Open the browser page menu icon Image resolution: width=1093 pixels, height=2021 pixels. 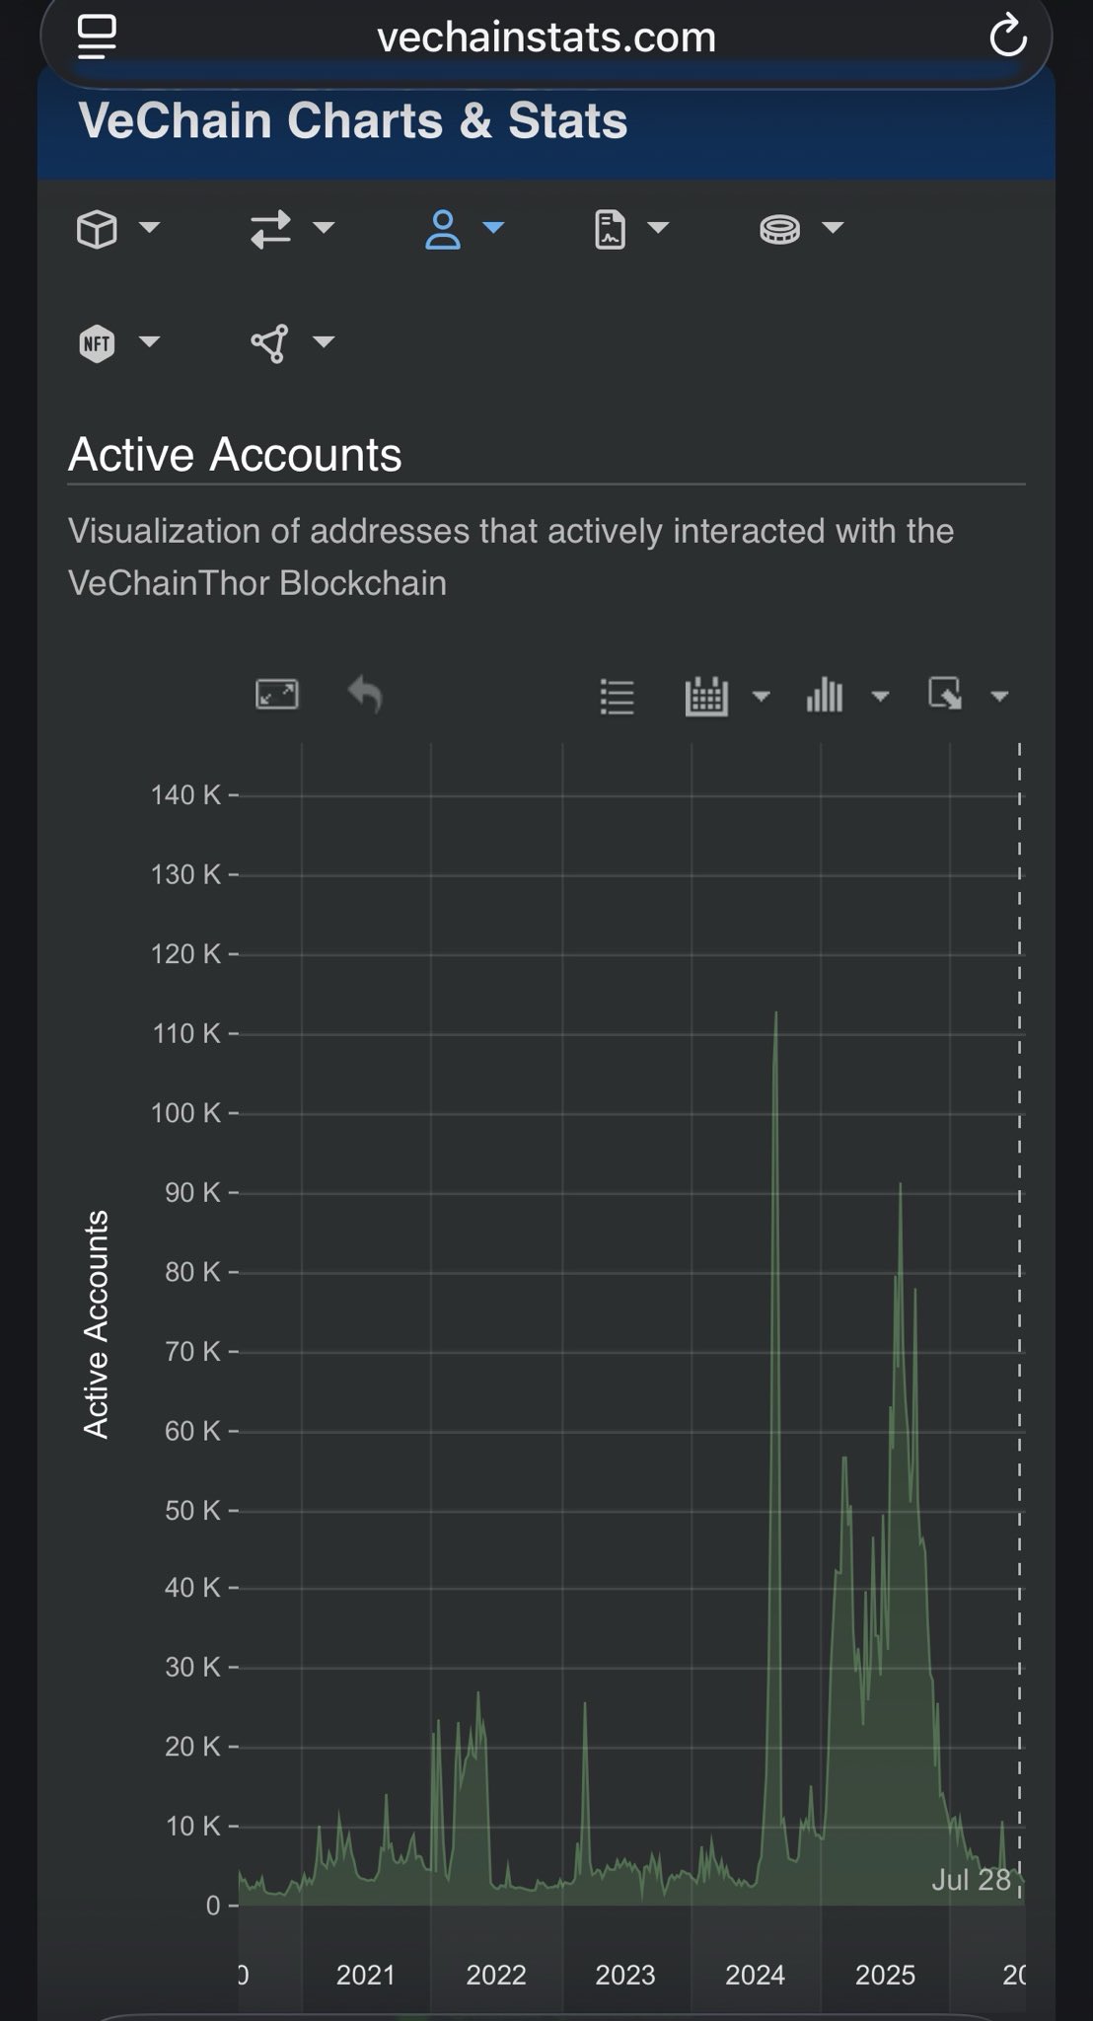tap(97, 37)
